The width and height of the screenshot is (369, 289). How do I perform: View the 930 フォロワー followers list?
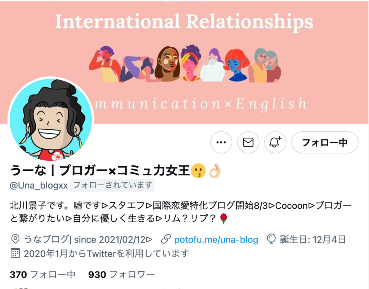tap(121, 275)
